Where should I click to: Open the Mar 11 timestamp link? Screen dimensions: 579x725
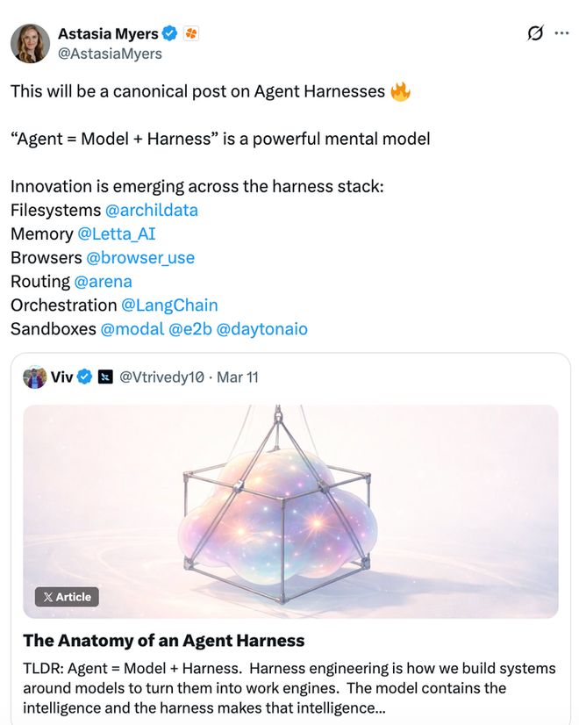point(238,377)
